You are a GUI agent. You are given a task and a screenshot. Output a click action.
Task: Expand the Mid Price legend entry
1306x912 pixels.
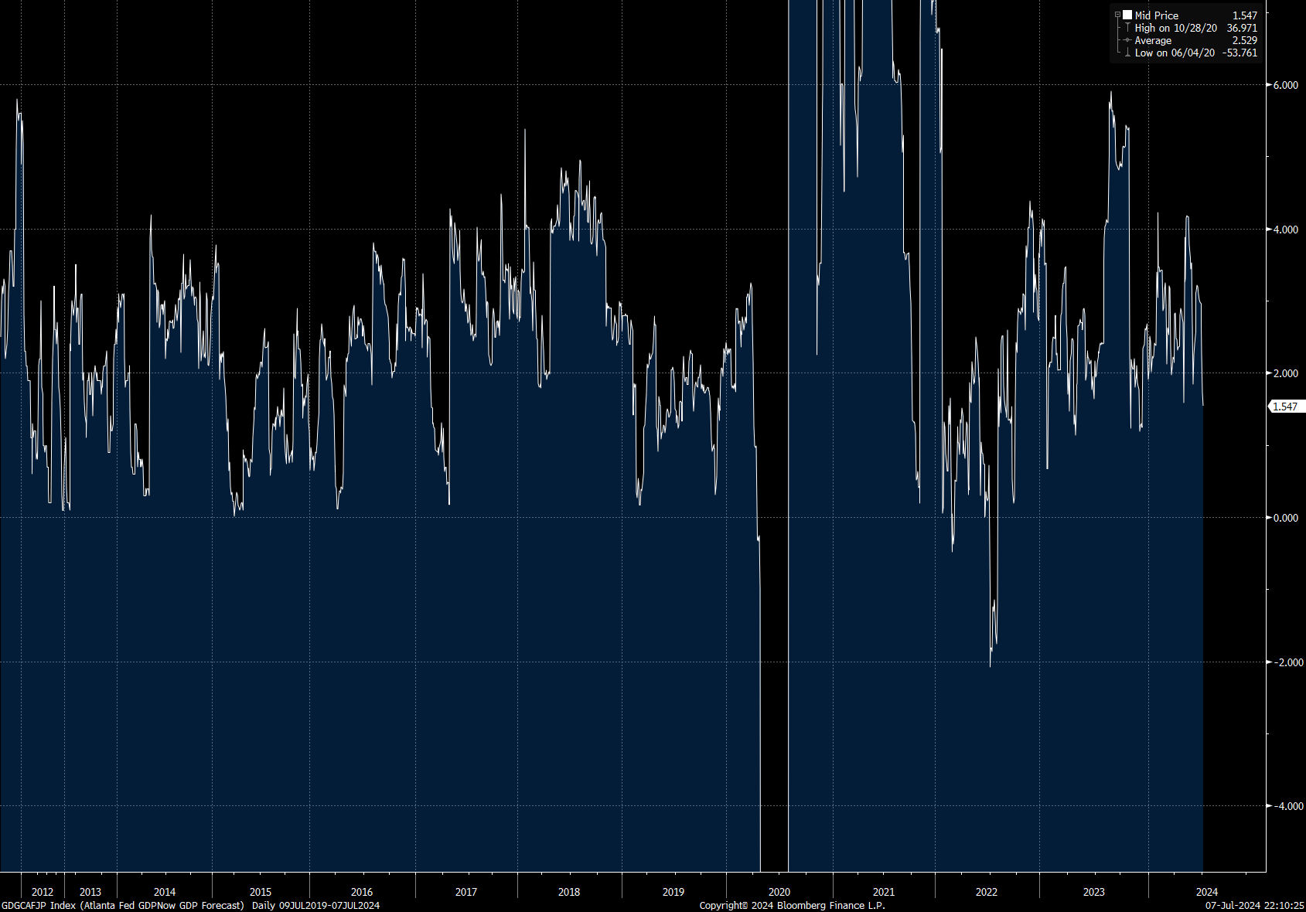tap(1117, 15)
